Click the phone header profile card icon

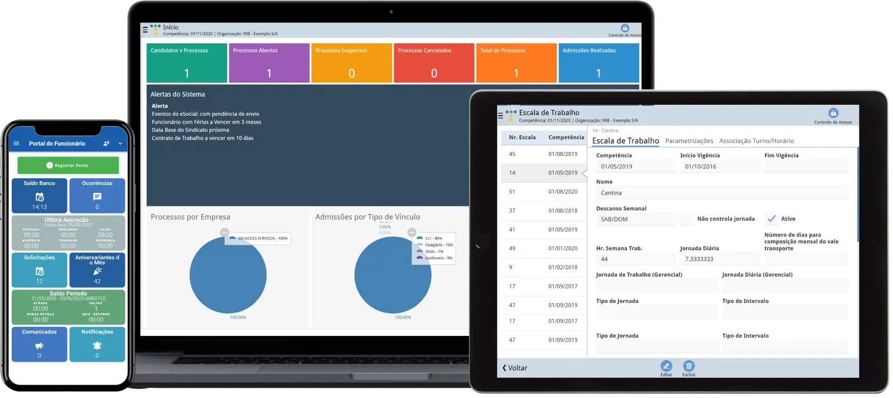pos(106,144)
